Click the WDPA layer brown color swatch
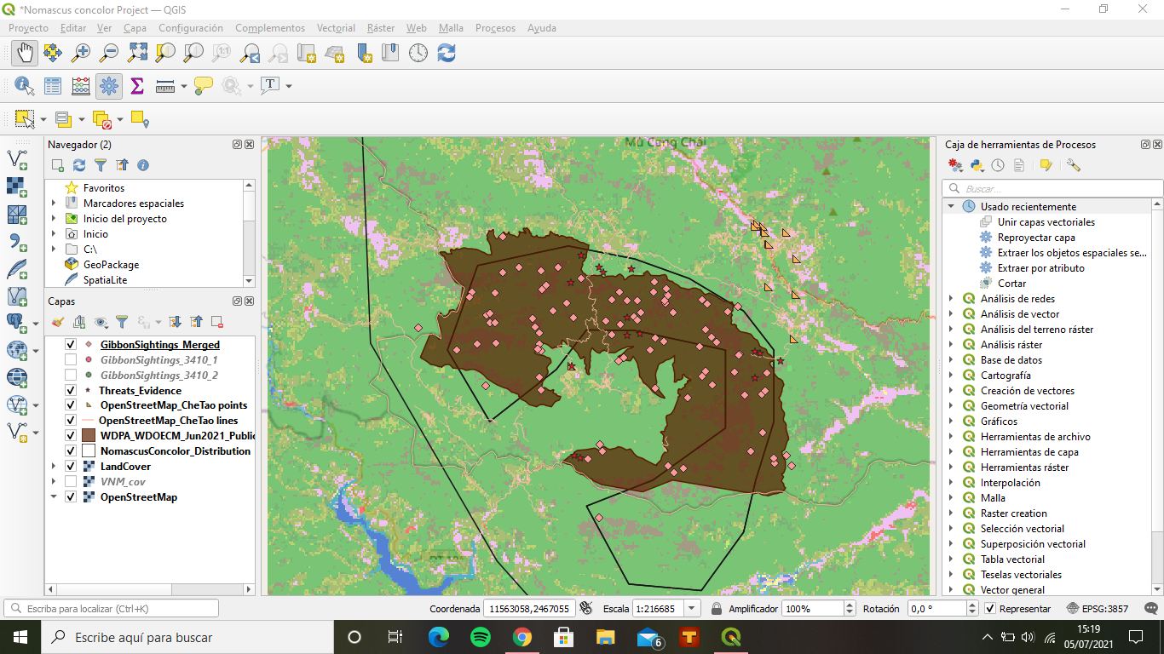This screenshot has height=654, width=1164. click(x=88, y=436)
